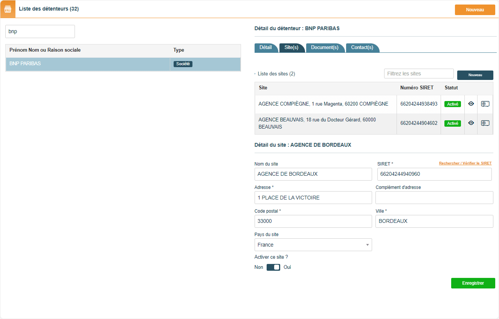The height and width of the screenshot is (319, 499).
Task: Click the orange Nouveau button
Action: pyautogui.click(x=475, y=10)
